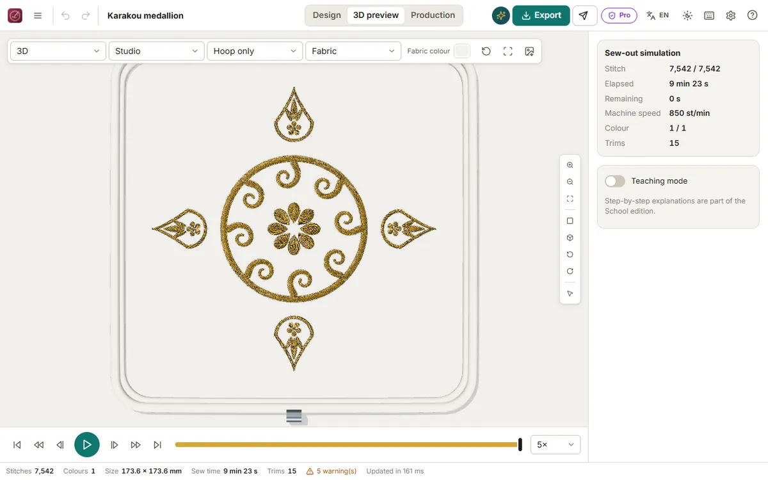The height and width of the screenshot is (480, 768).
Task: Zoom out with the magnifier minus icon
Action: [x=570, y=182]
